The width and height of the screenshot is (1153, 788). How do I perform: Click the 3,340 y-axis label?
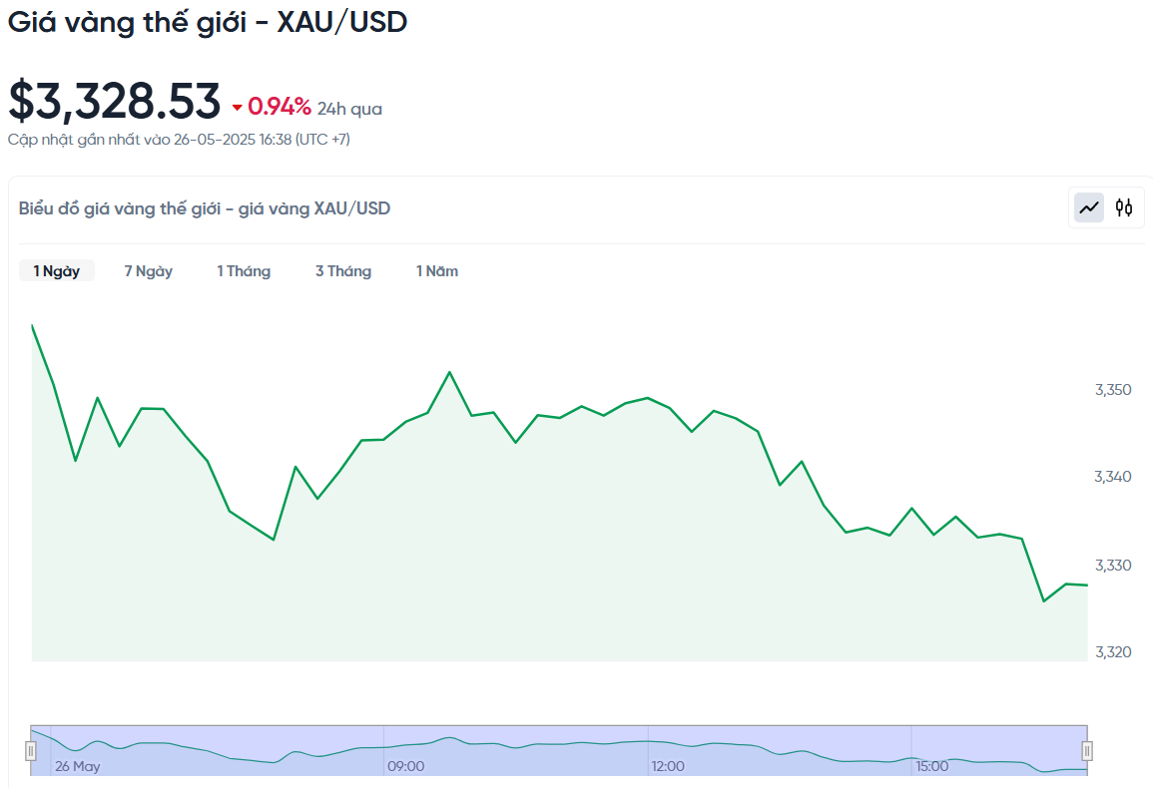click(x=1113, y=477)
